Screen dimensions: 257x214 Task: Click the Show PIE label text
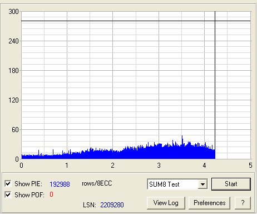(28, 184)
